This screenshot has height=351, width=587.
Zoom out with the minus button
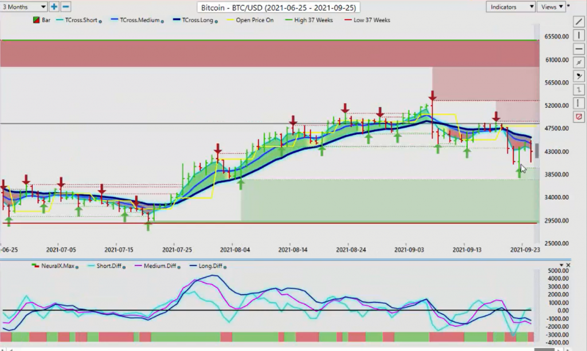point(65,7)
